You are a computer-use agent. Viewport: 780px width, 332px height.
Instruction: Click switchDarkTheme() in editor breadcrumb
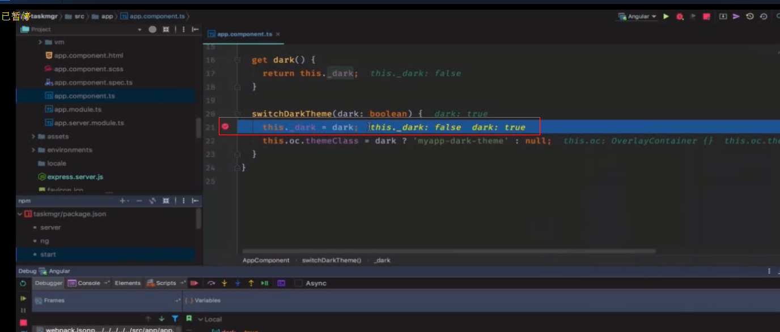point(331,260)
